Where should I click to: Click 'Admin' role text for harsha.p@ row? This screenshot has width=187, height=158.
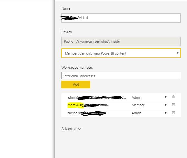(x=137, y=113)
